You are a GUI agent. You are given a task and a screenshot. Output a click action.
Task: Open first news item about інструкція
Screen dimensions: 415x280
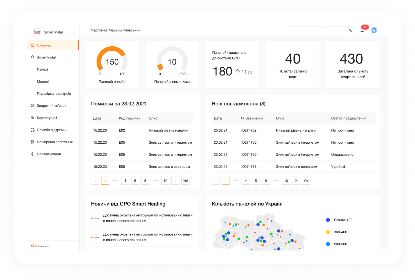point(147,218)
